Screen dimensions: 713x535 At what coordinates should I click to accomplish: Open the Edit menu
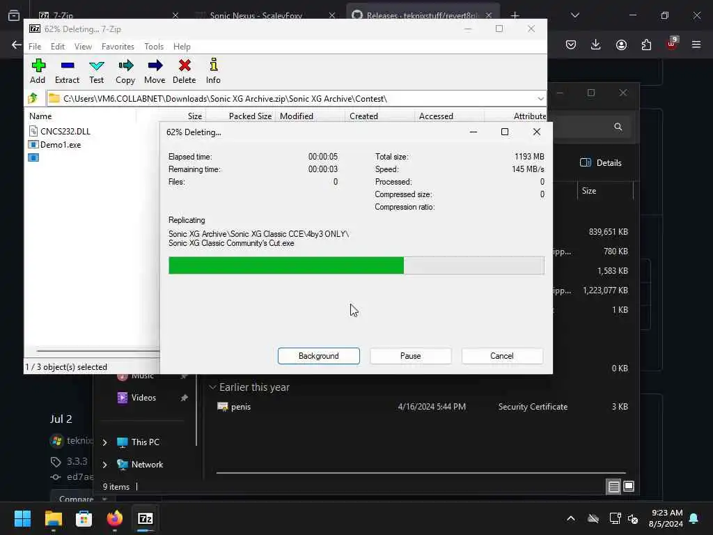pos(58,47)
